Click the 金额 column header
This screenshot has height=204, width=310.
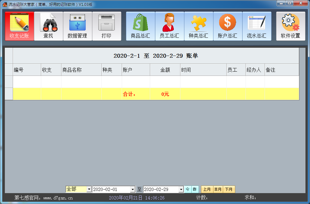(x=165, y=70)
